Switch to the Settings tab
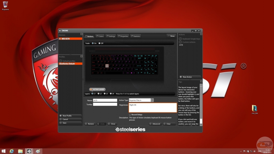Screen dimensions: 274x154 pos(110,36)
